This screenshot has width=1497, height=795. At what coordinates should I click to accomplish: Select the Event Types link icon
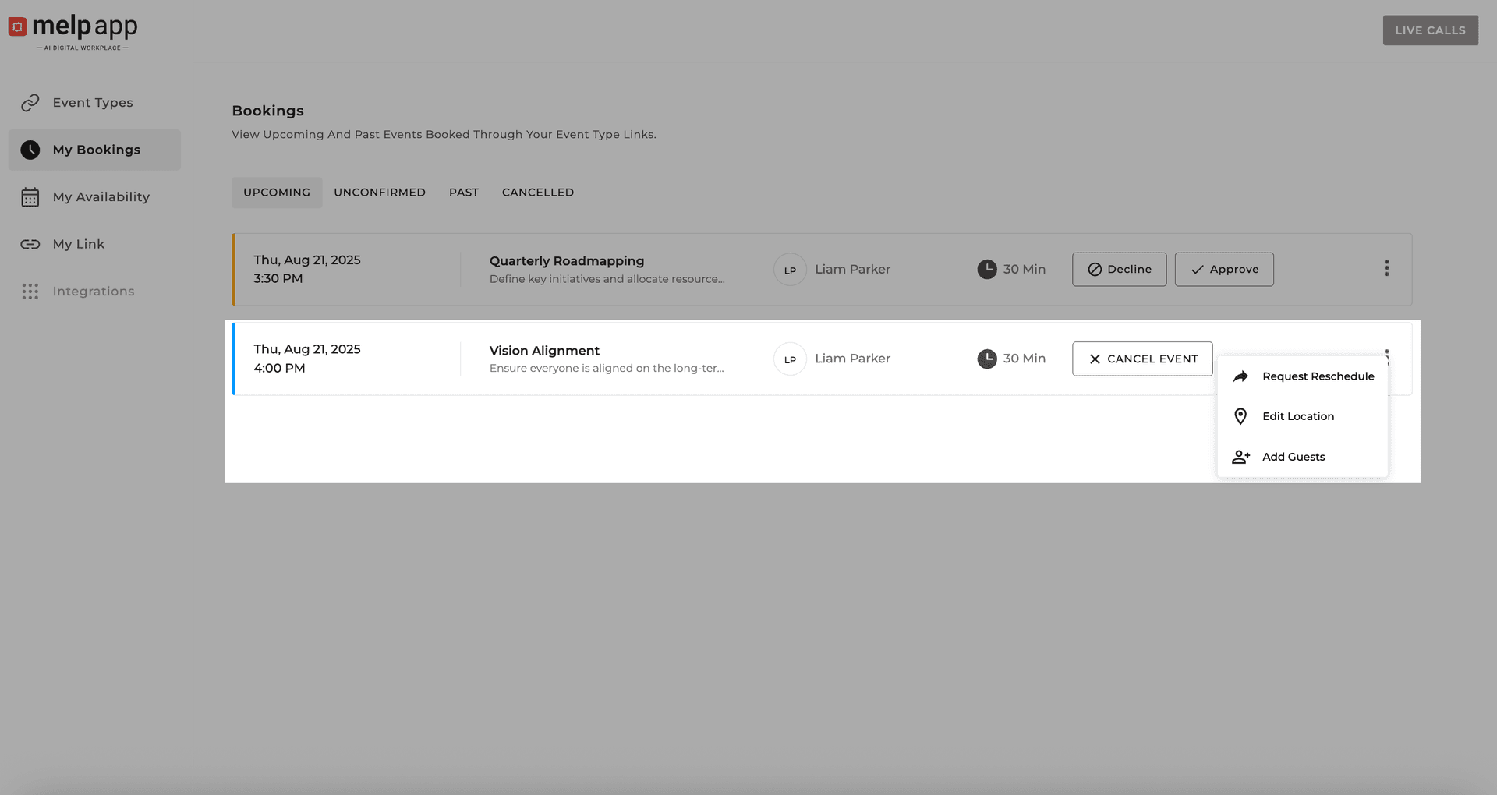pos(30,102)
